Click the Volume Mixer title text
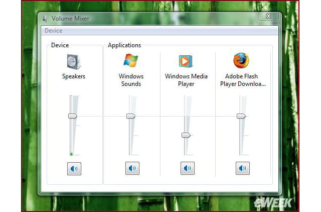This screenshot has height=212, width=321. point(70,19)
